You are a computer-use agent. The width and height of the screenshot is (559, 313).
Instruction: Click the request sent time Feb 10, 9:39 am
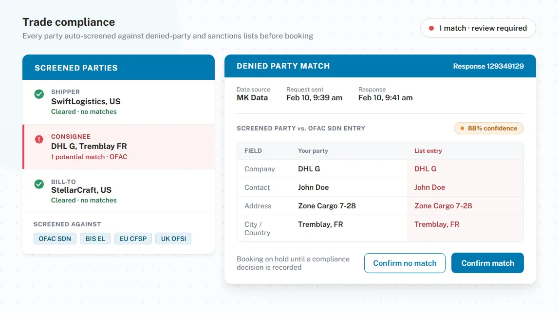[x=314, y=98]
